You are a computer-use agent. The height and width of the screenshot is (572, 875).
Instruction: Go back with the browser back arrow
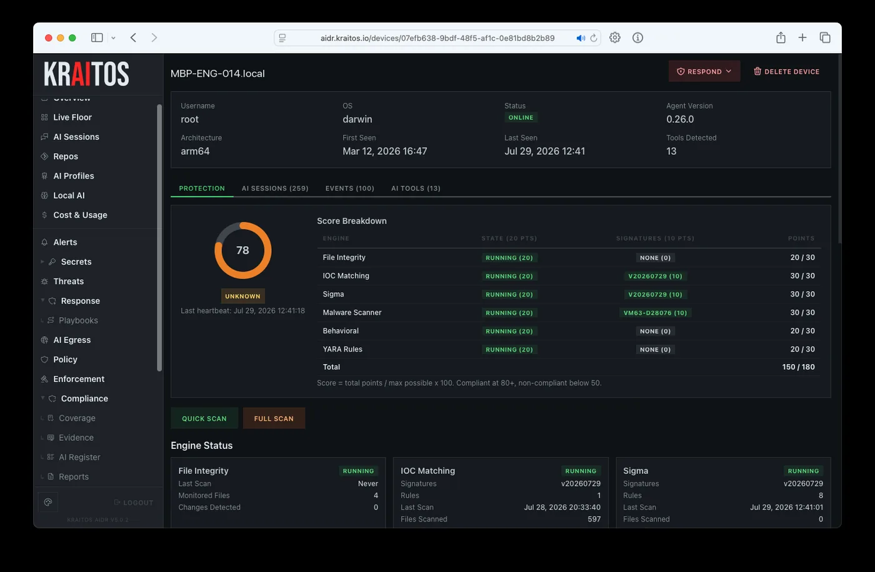tap(133, 37)
